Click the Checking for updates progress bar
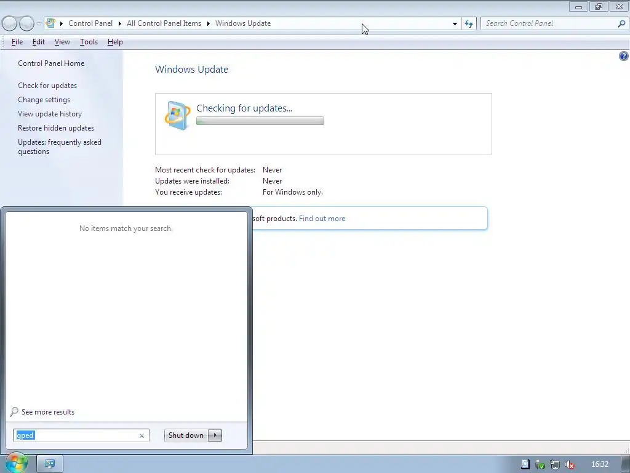 pyautogui.click(x=260, y=121)
